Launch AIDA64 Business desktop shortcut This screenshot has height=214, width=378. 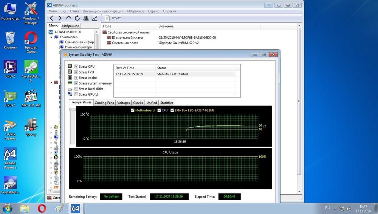(10, 158)
